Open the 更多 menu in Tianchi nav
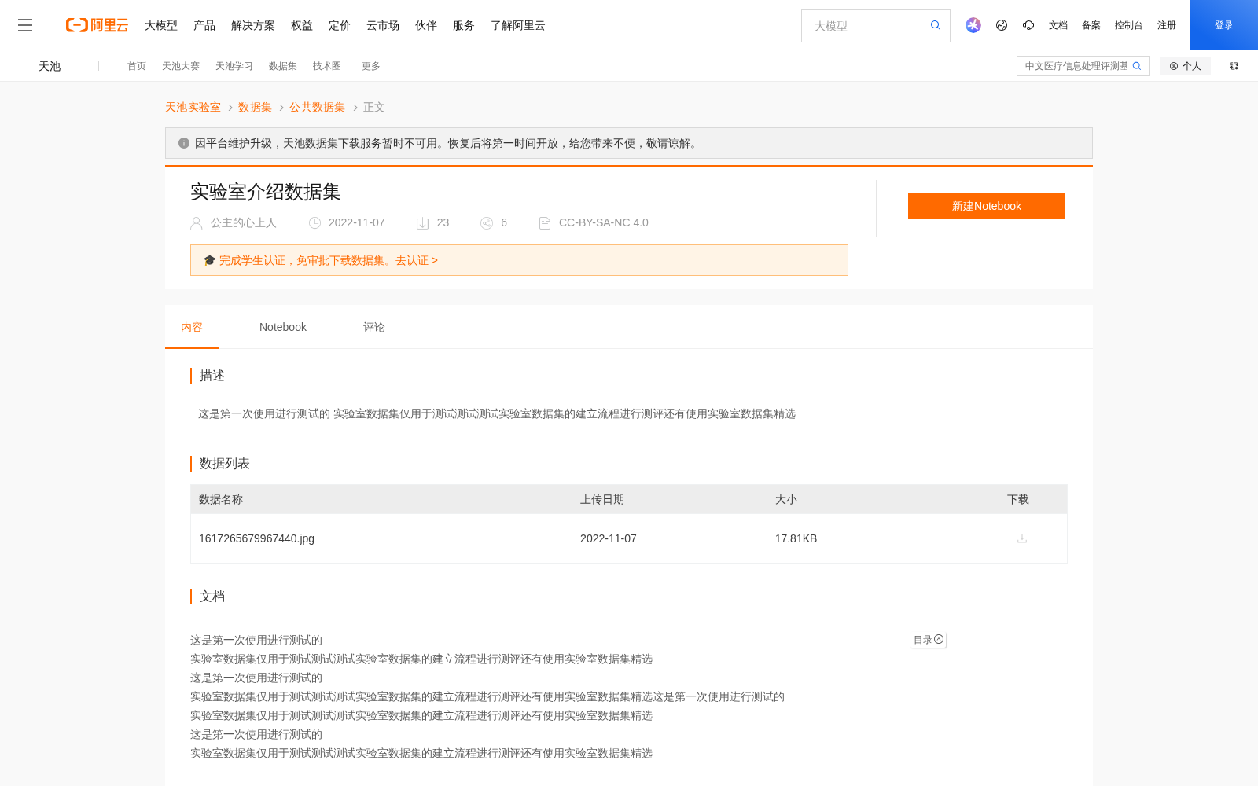The height and width of the screenshot is (786, 1258). point(371,66)
